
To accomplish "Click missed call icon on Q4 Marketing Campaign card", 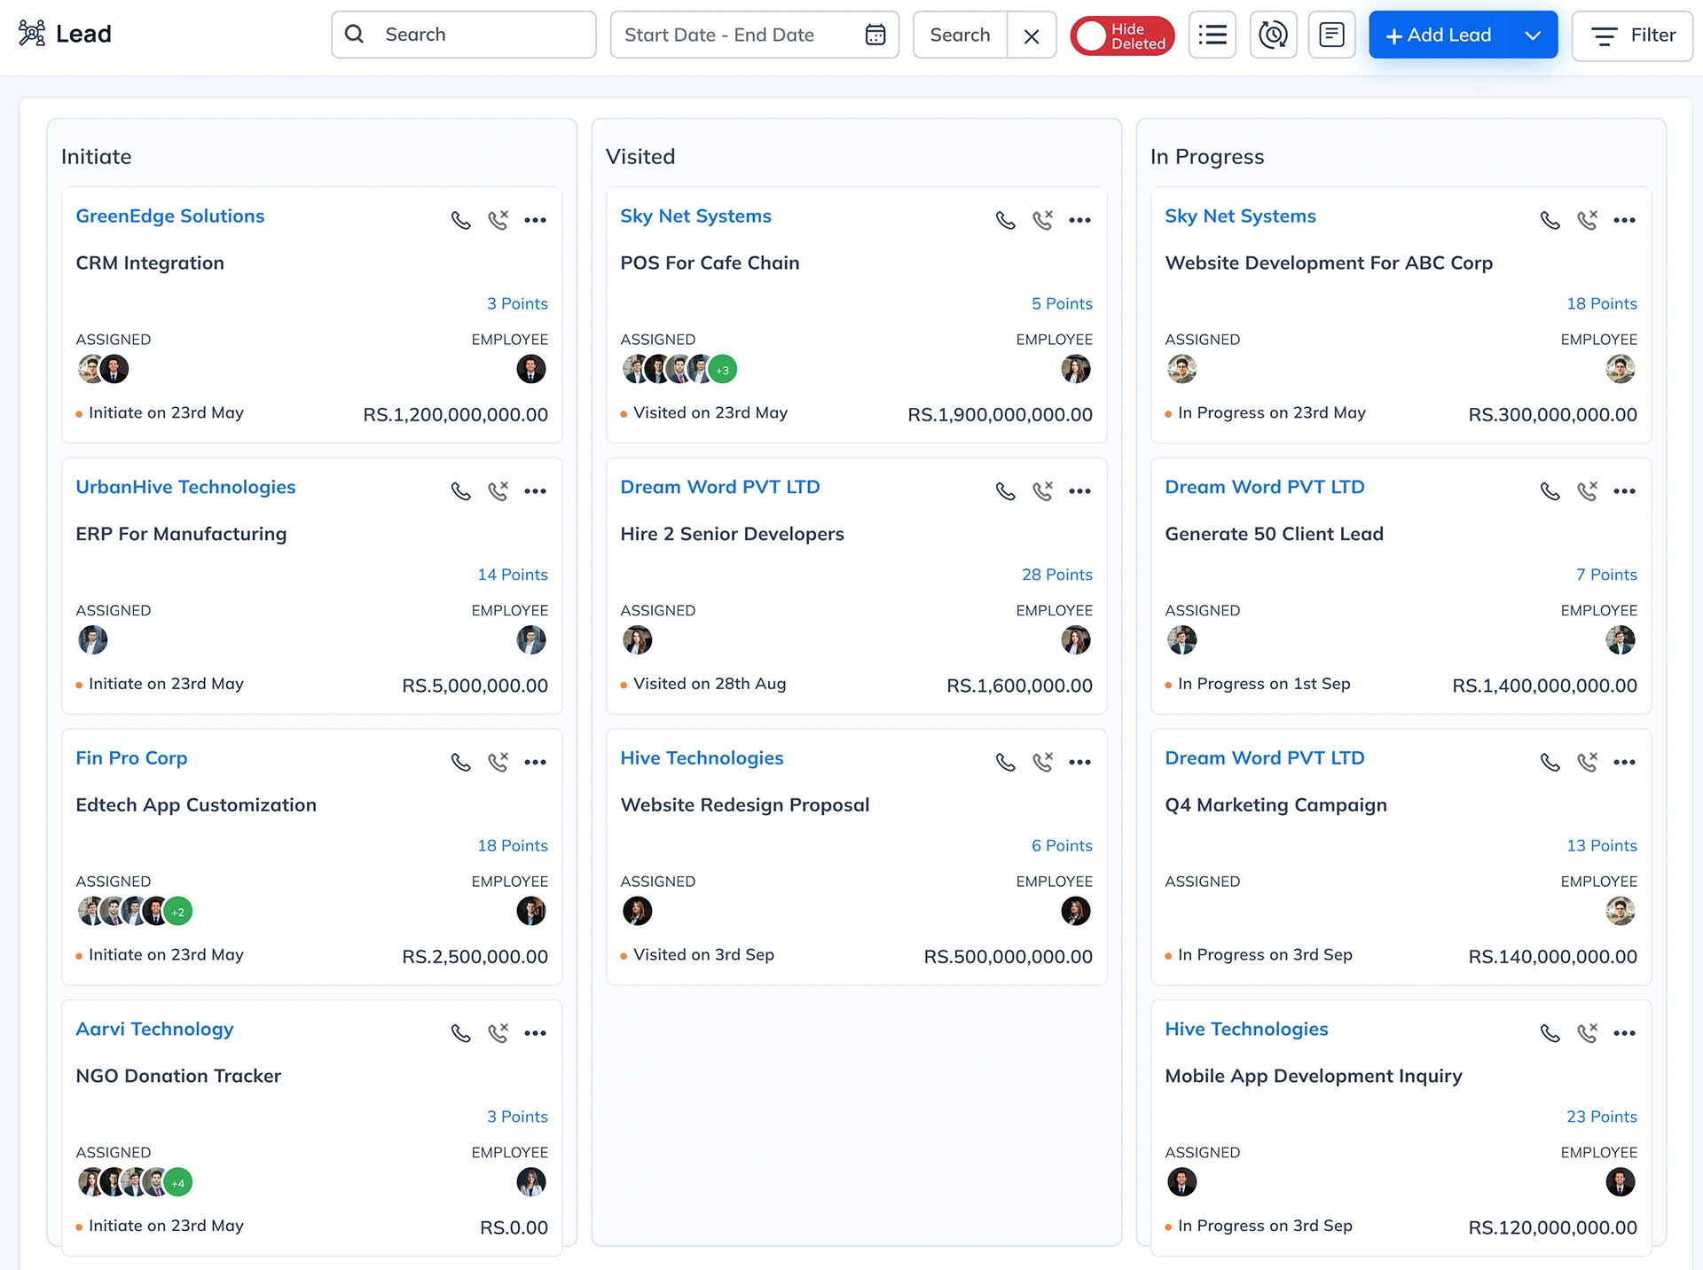I will (1588, 762).
